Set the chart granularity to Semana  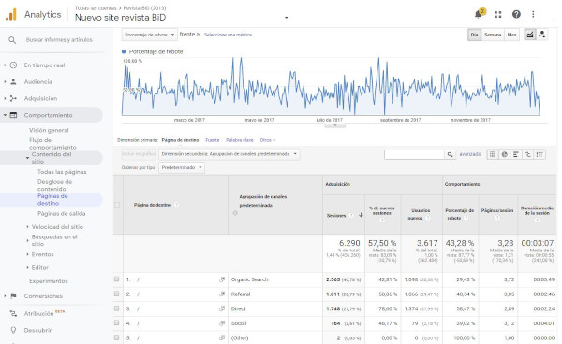[493, 35]
